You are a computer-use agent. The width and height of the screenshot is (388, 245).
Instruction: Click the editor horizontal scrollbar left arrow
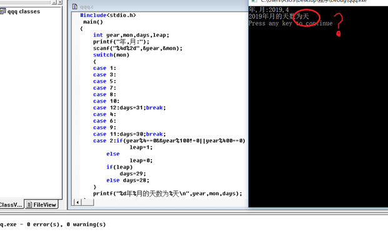[78, 202]
